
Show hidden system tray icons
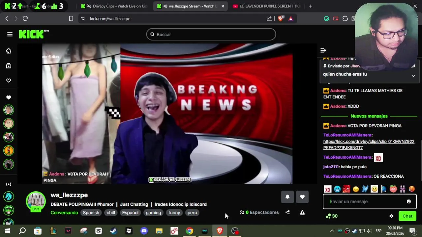click(x=332, y=231)
